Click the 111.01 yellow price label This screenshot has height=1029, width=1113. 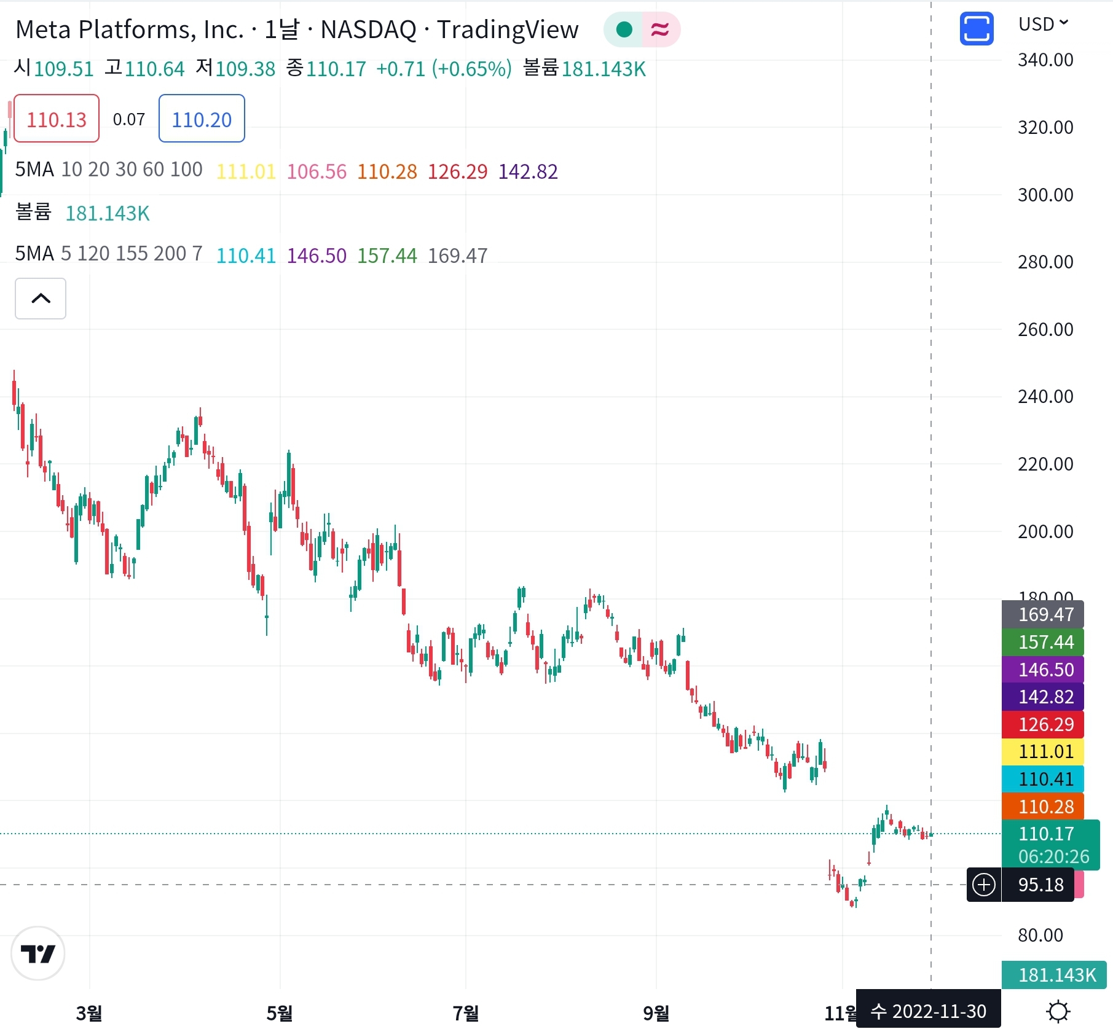pyautogui.click(x=1042, y=751)
